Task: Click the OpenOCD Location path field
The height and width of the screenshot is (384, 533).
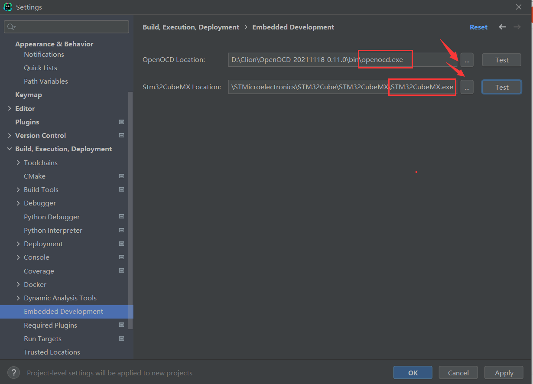Action: pos(343,60)
